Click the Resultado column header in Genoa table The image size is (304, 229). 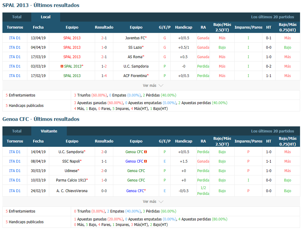[104, 141]
